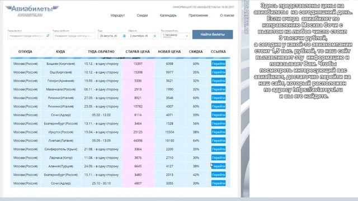Click new price 15504 cell
Screen dimensions: 358x201
pyautogui.click(x=169, y=132)
